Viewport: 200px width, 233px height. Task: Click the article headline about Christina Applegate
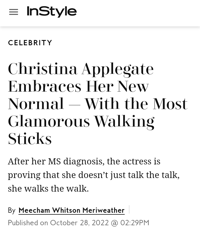tap(97, 103)
